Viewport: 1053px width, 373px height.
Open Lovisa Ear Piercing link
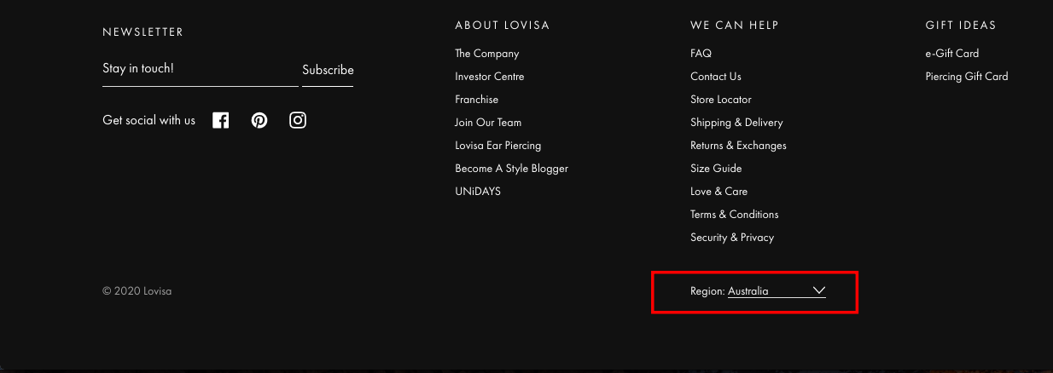click(497, 146)
